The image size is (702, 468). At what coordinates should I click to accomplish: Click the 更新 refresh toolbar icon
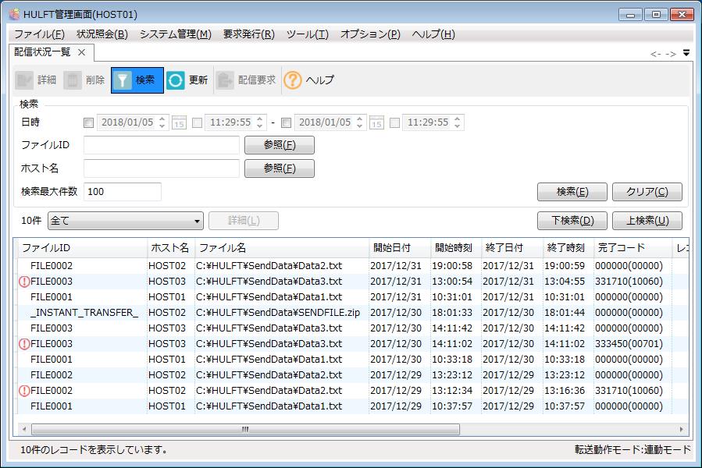click(176, 80)
